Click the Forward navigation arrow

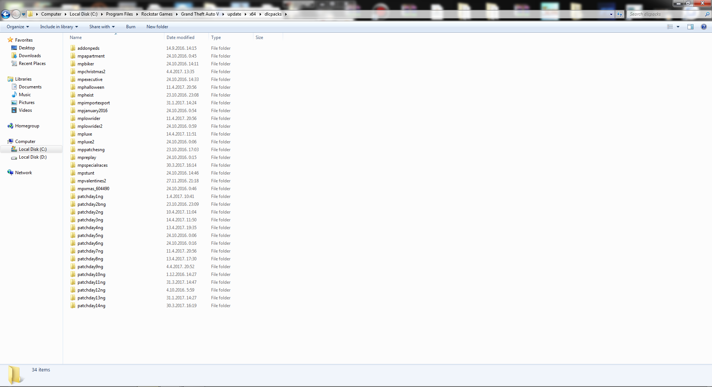[16, 14]
